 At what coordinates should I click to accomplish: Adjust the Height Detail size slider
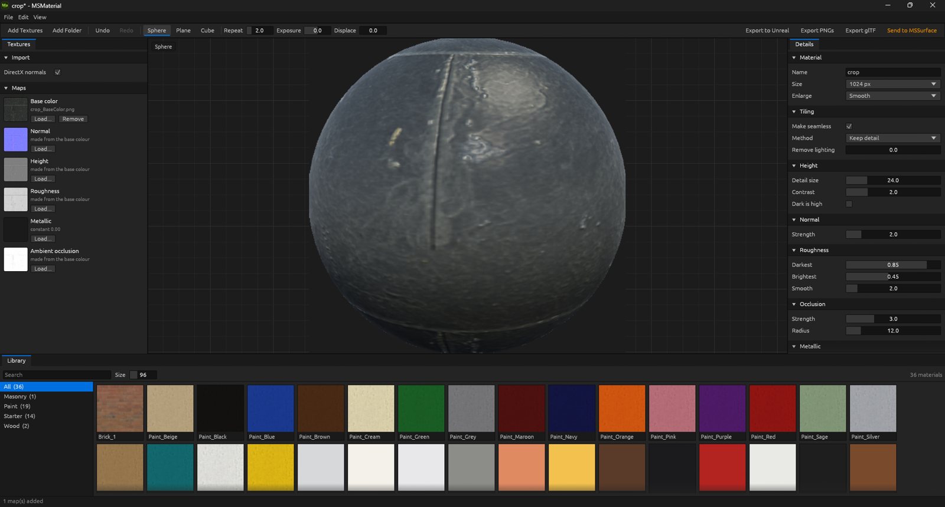893,180
